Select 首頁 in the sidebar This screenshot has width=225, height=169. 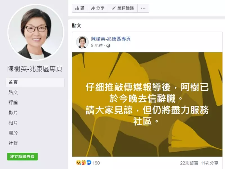click(35, 82)
